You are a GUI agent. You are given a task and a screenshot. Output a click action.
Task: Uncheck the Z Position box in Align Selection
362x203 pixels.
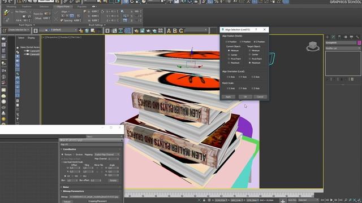pyautogui.click(x=255, y=42)
